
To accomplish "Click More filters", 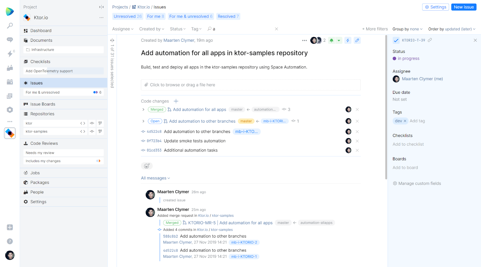I will [x=375, y=29].
